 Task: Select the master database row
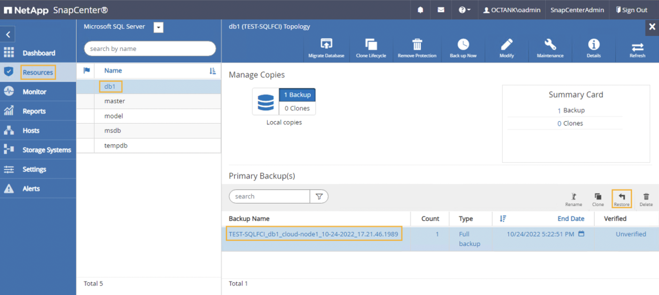(149, 101)
